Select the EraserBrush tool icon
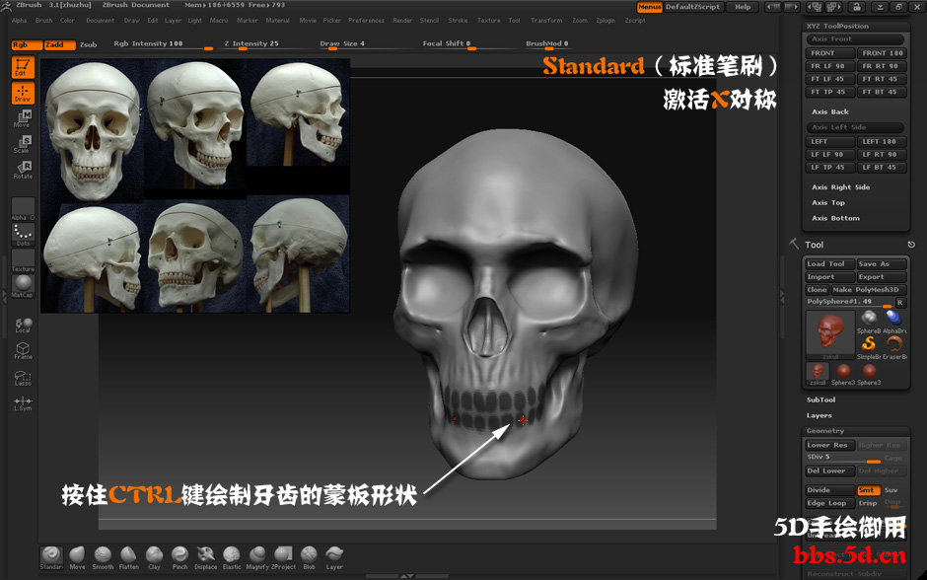927x580 pixels. [x=894, y=344]
